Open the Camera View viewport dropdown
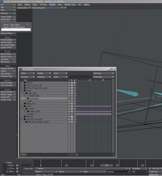This screenshot has width=162, height=176. [x=24, y=7]
